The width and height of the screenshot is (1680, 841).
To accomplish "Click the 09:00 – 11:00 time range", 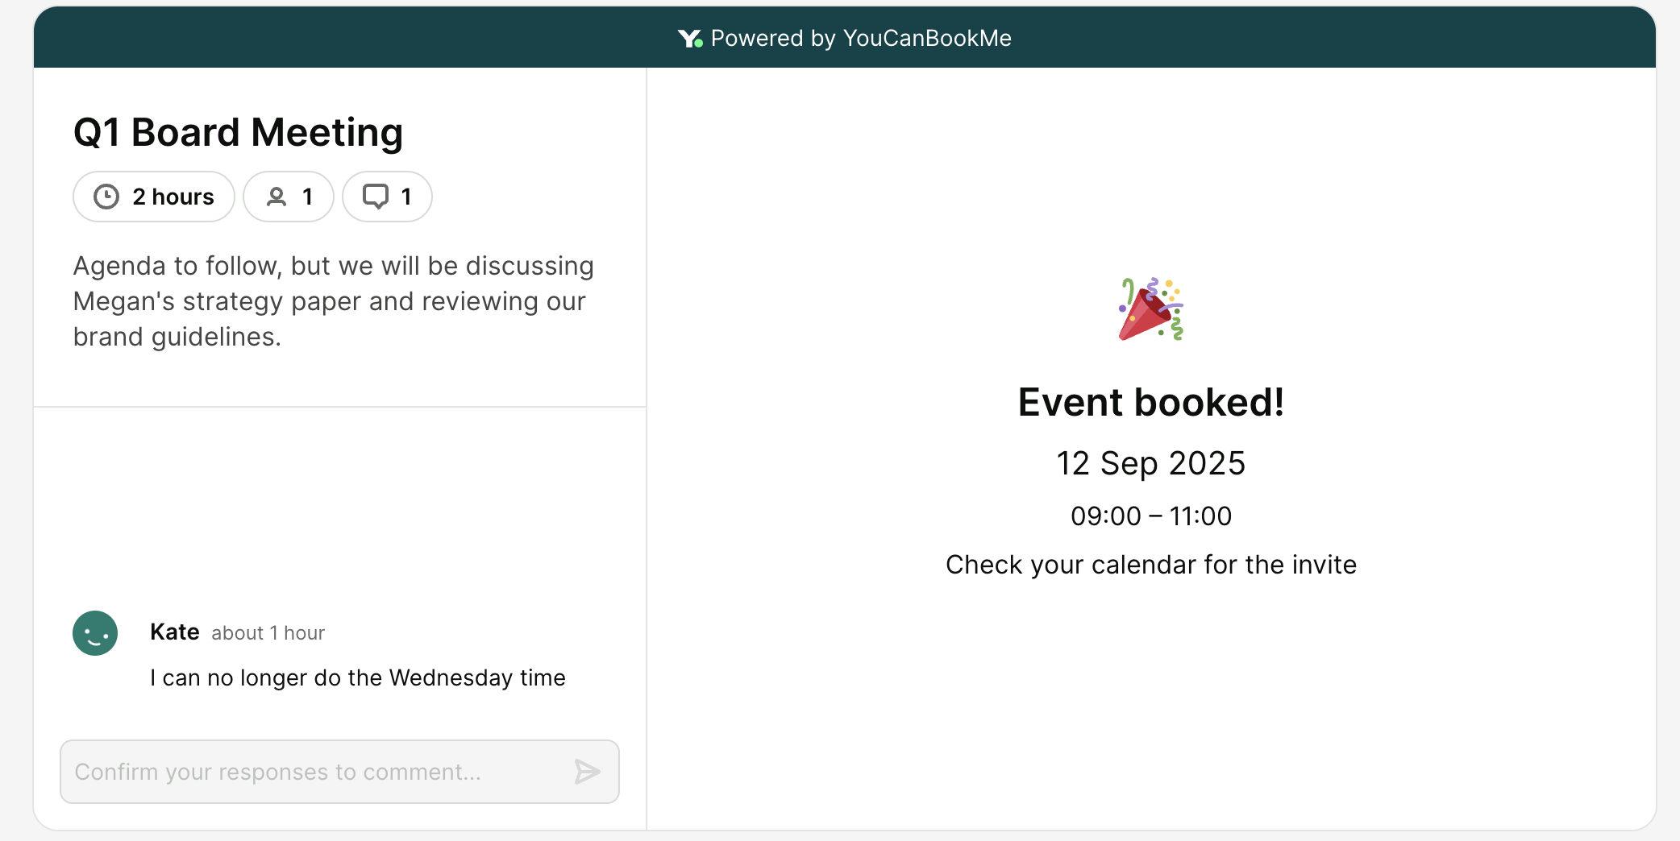I will 1150,516.
